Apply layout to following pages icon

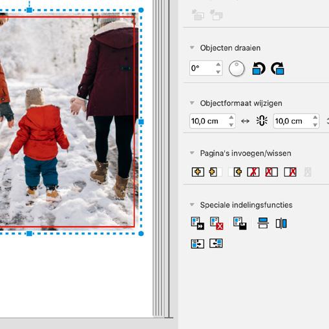click(x=198, y=223)
